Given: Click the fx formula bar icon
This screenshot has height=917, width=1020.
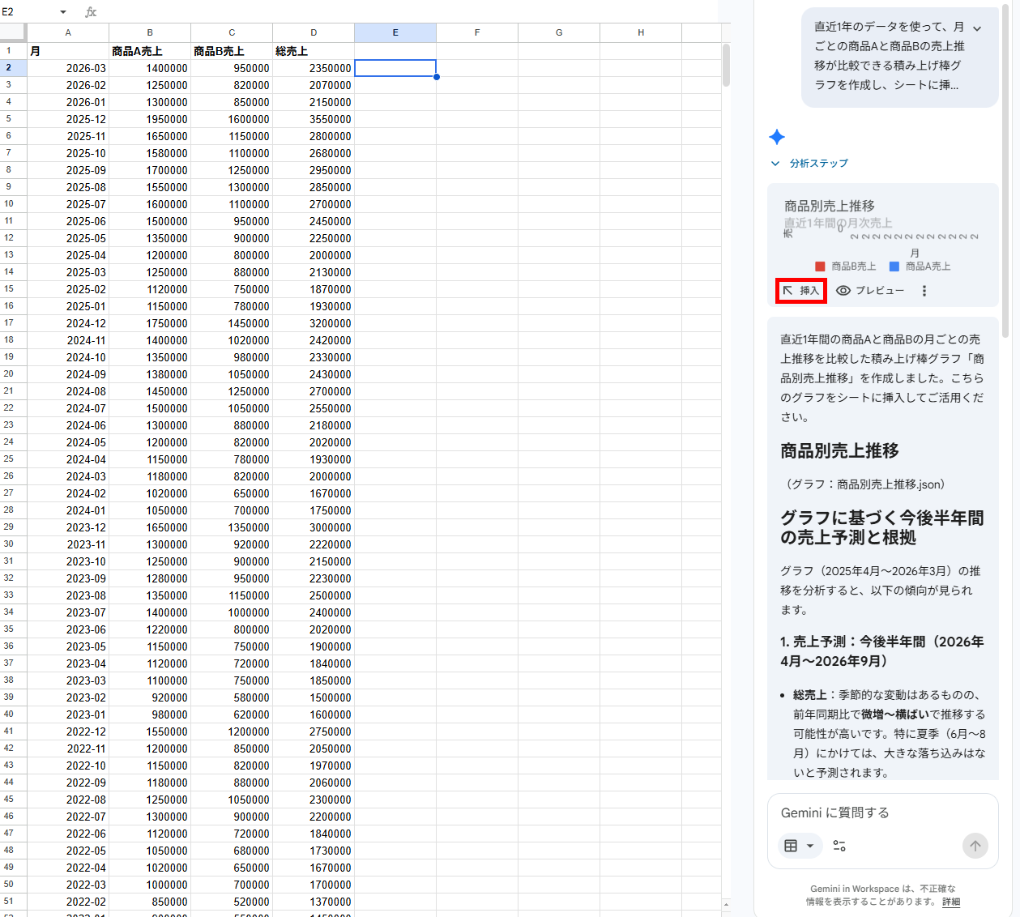Looking at the screenshot, I should coord(91,12).
